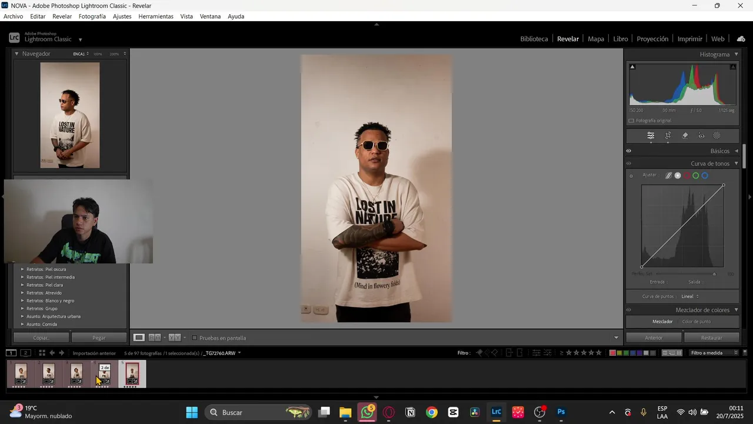Go back with the left arrow icon
This screenshot has width=753, height=424.
pos(52,353)
